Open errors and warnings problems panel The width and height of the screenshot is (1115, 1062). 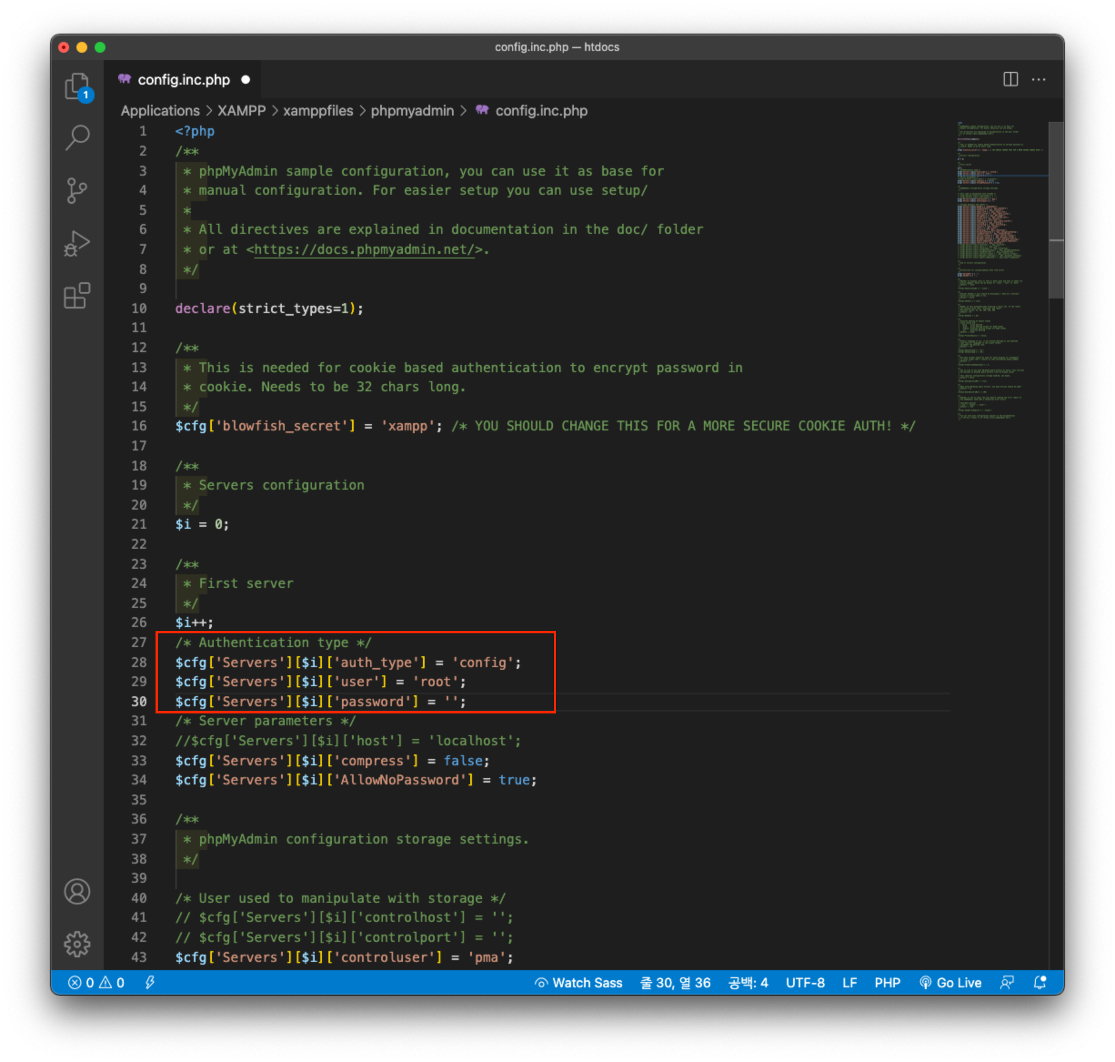click(x=96, y=983)
